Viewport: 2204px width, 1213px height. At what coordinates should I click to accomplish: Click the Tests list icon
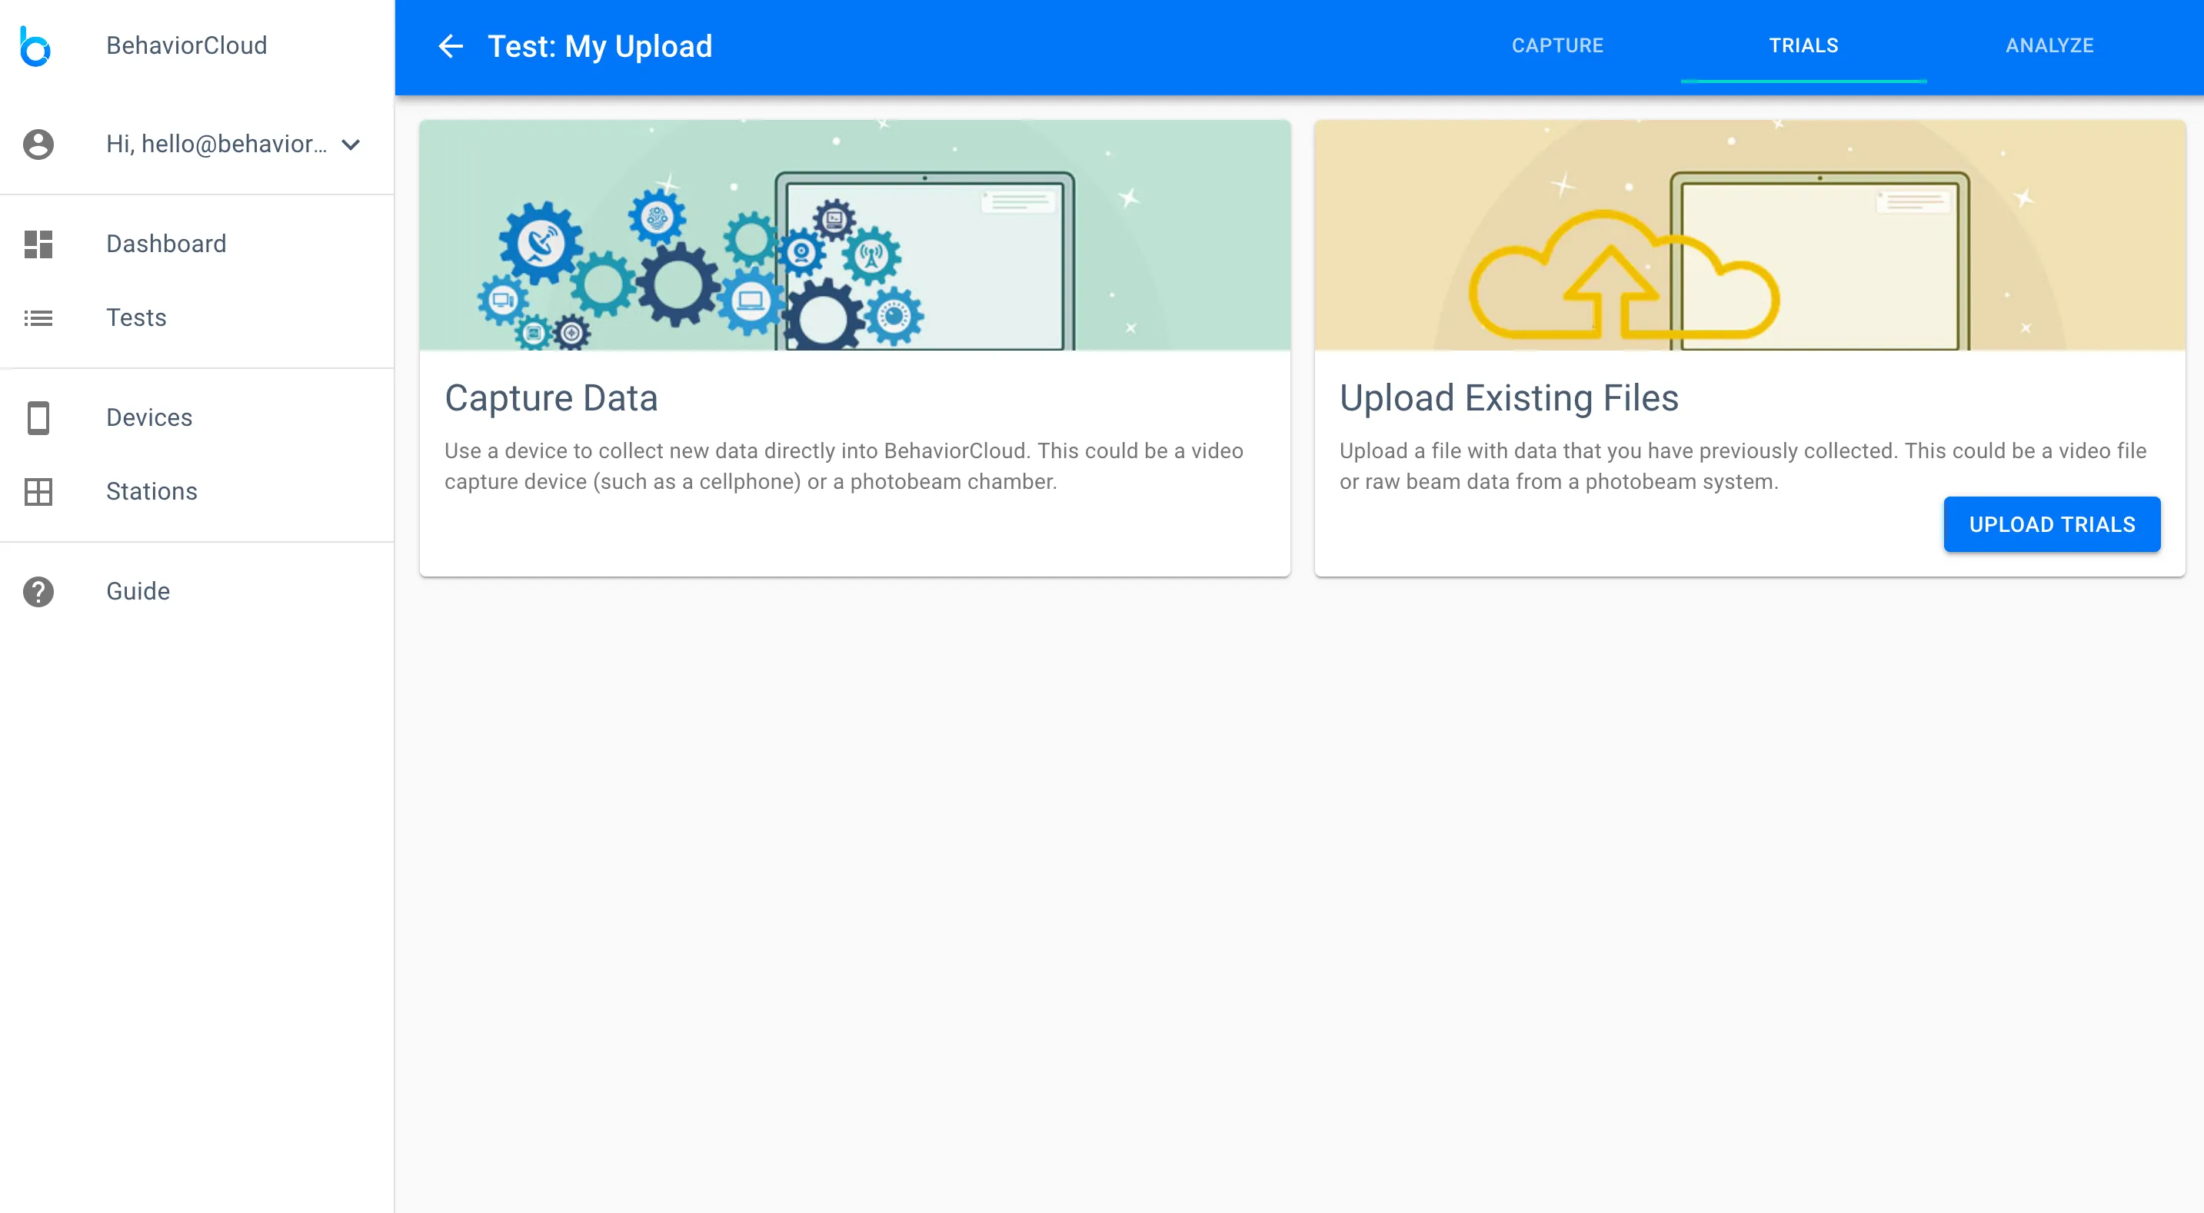[38, 318]
